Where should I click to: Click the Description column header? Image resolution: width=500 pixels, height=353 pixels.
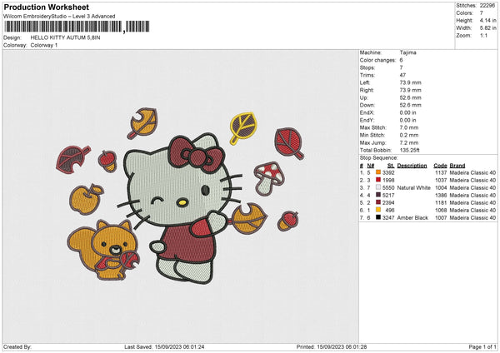(x=412, y=166)
